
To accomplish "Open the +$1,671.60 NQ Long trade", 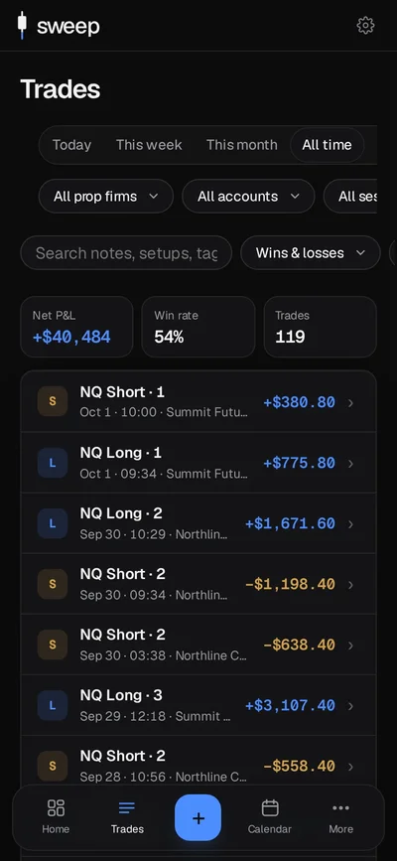I will click(198, 522).
